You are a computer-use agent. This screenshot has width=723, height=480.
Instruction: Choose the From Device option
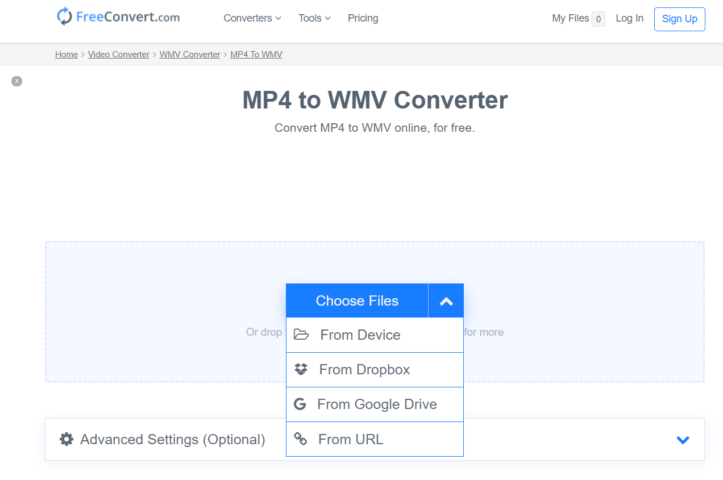pyautogui.click(x=375, y=335)
